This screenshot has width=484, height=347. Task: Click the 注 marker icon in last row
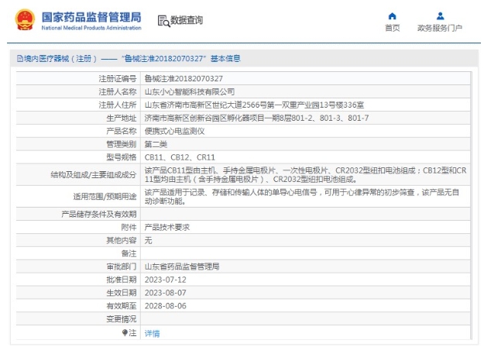click(124, 332)
